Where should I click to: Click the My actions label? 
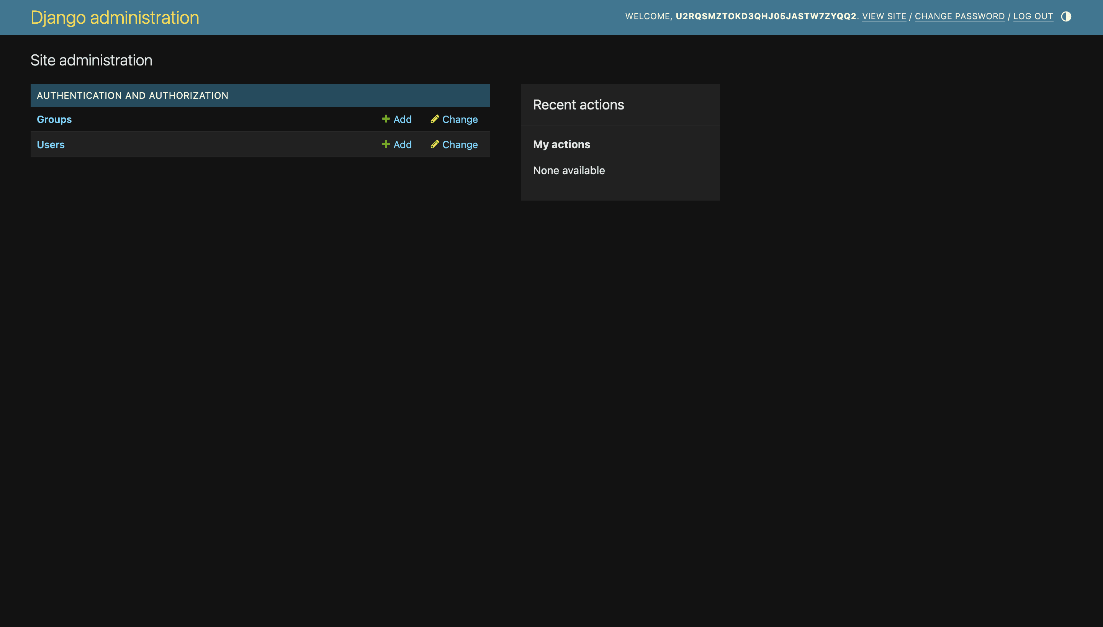tap(561, 144)
